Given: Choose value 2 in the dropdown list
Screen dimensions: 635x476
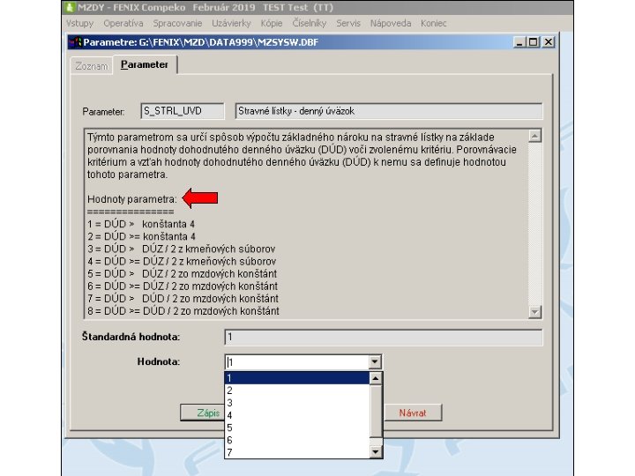Looking at the screenshot, I should (297, 390).
